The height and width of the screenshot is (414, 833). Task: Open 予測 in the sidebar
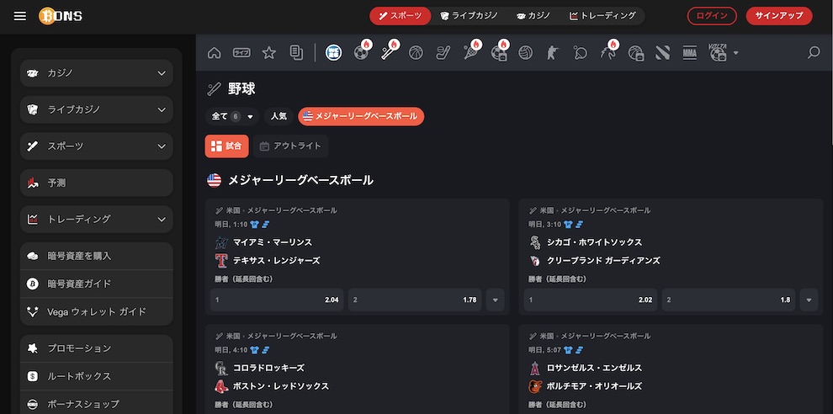pos(97,183)
